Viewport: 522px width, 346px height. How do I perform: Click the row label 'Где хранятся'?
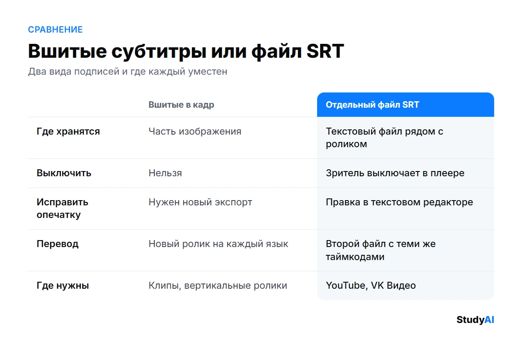(x=68, y=132)
